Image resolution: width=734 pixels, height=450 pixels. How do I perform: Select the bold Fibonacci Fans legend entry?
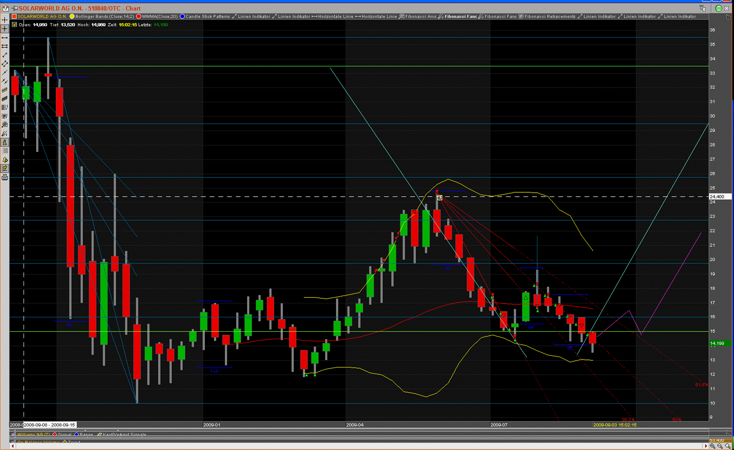coord(461,17)
